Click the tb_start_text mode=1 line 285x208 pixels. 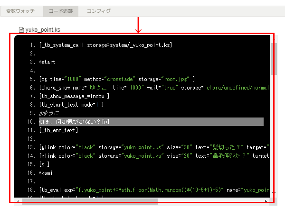point(71,105)
